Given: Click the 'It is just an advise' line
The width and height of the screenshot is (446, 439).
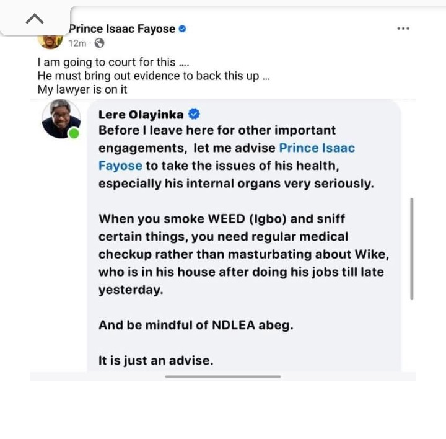Looking at the screenshot, I should 155,360.
